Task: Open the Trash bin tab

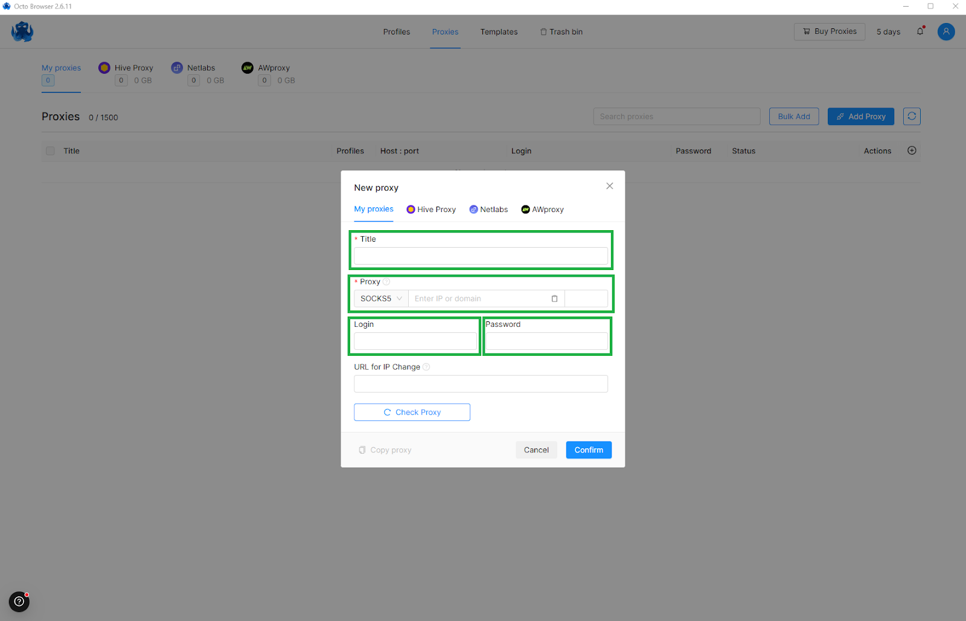Action: pos(561,31)
